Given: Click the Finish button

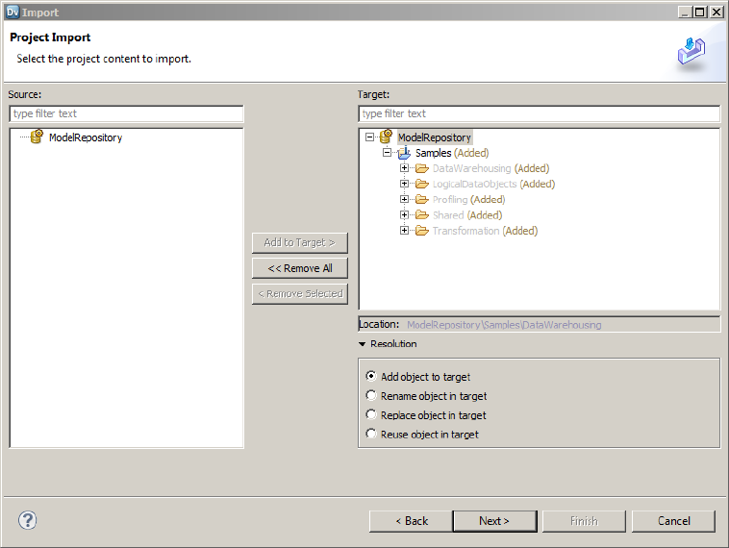Looking at the screenshot, I should click(x=584, y=521).
